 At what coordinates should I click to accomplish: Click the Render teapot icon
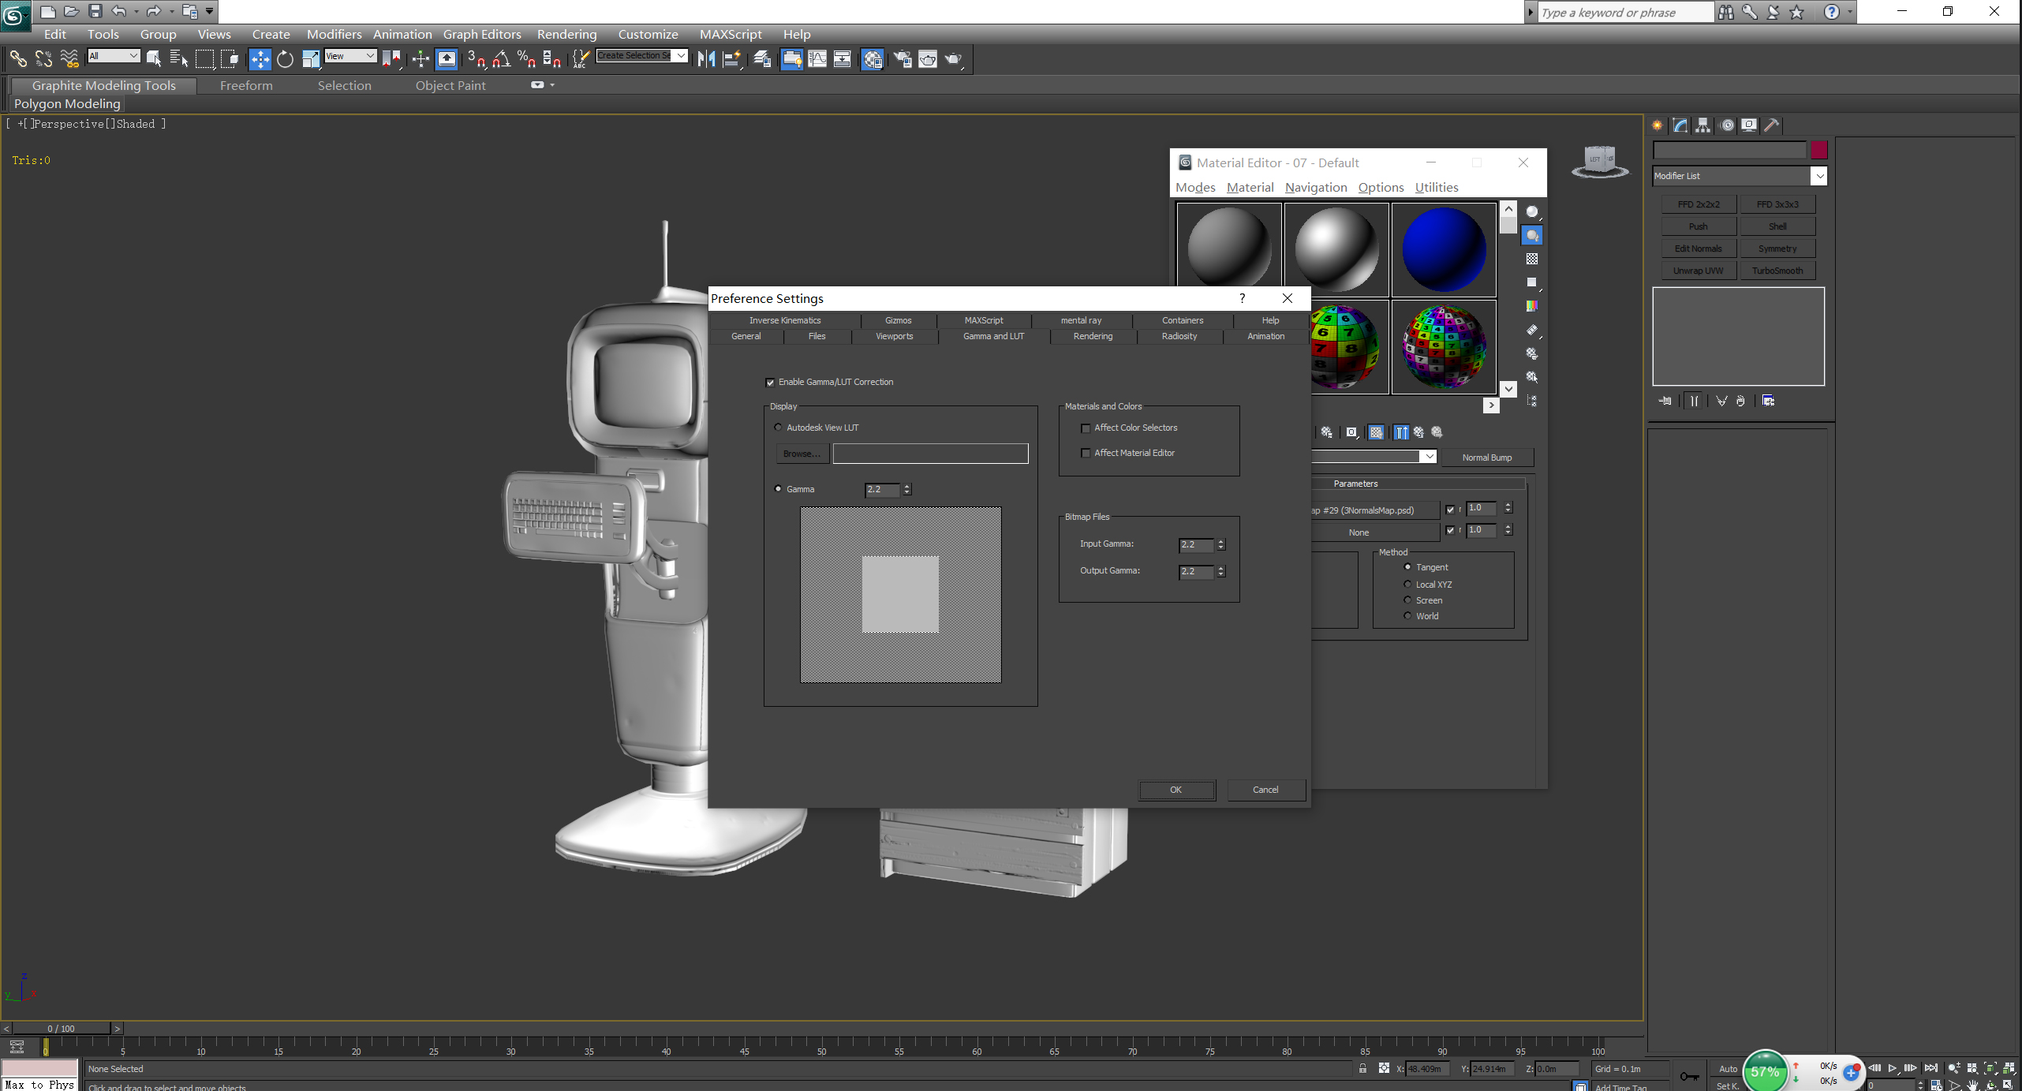(x=953, y=59)
